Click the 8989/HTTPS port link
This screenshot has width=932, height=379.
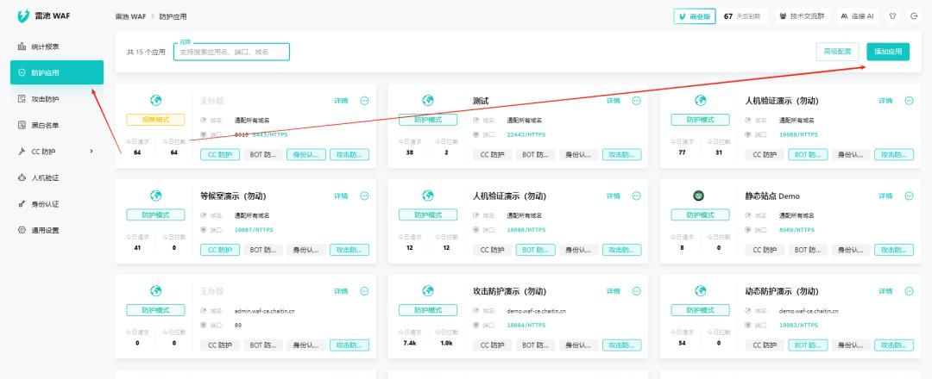pos(797,229)
